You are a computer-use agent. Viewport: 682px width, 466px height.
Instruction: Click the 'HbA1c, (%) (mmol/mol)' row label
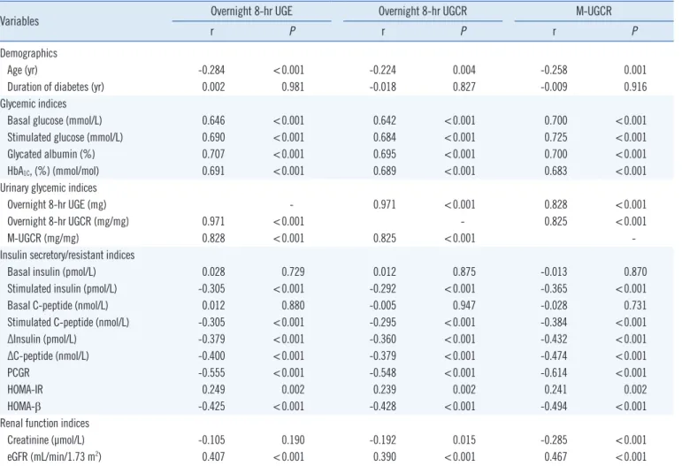point(53,172)
